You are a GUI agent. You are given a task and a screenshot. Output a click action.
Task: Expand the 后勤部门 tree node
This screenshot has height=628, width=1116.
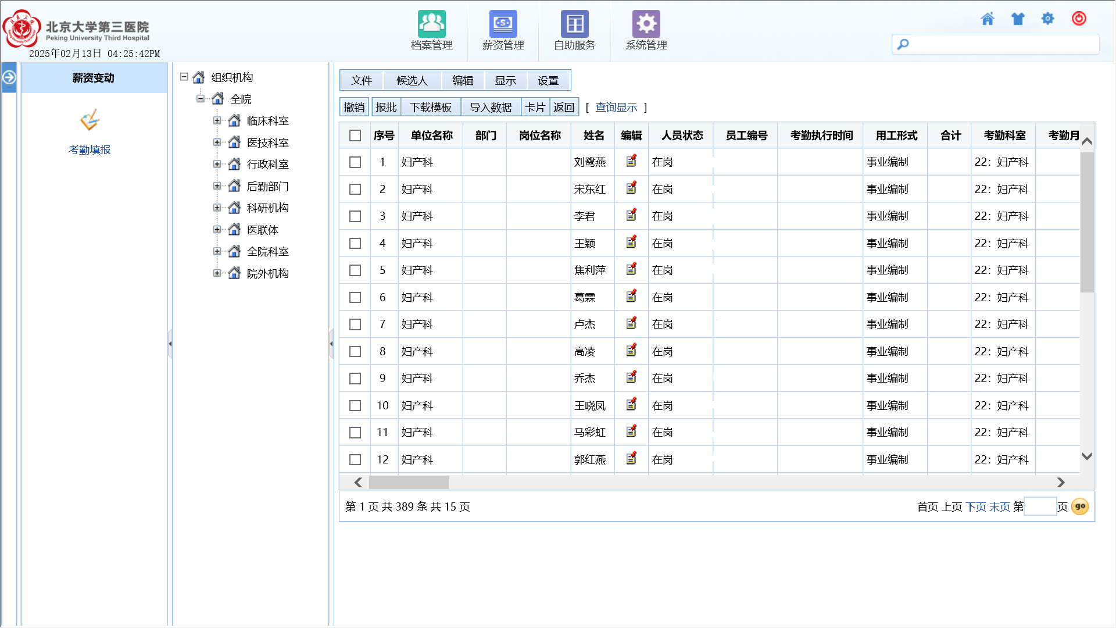(217, 186)
